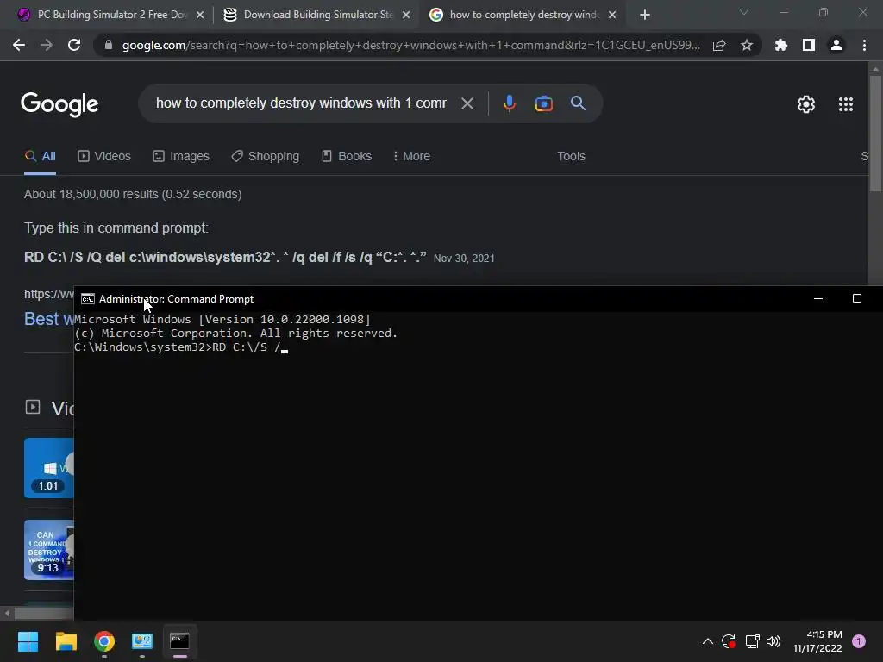The image size is (883, 662).
Task: Clear the search query with the X
Action: pos(467,103)
